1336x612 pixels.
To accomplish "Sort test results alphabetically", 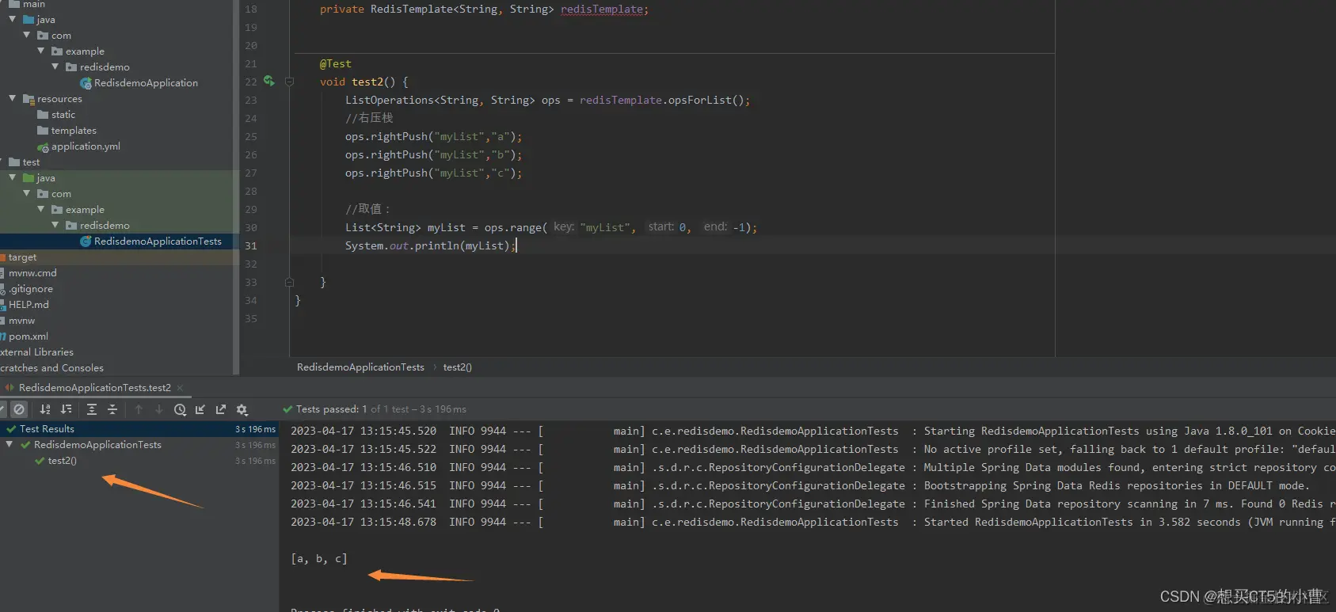I will [45, 409].
